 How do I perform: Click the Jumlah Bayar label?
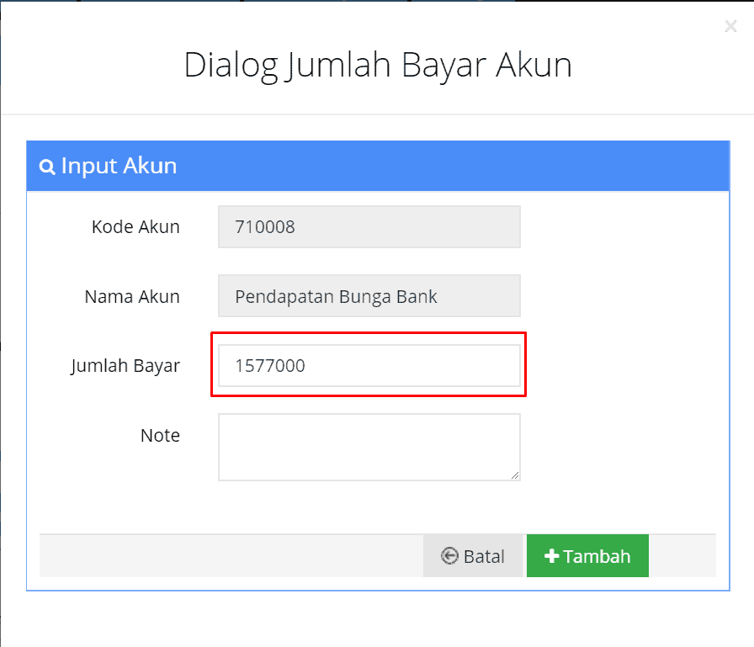pos(125,366)
